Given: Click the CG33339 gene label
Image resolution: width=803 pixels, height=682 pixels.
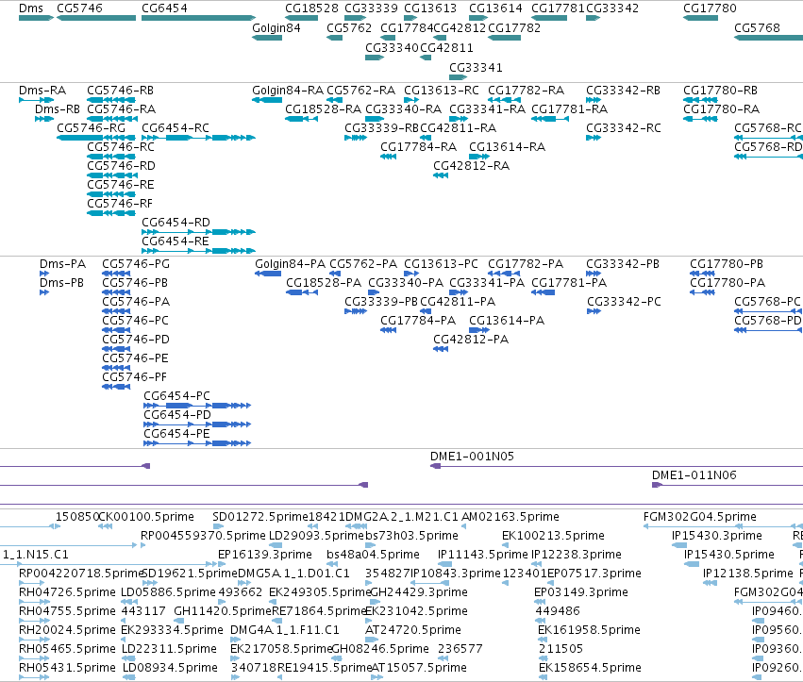Looking at the screenshot, I should pos(371,8).
